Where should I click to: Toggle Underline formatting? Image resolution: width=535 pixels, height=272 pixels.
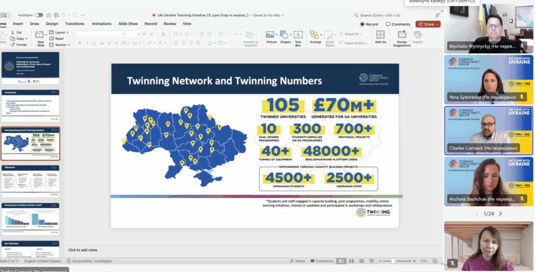click(x=94, y=43)
